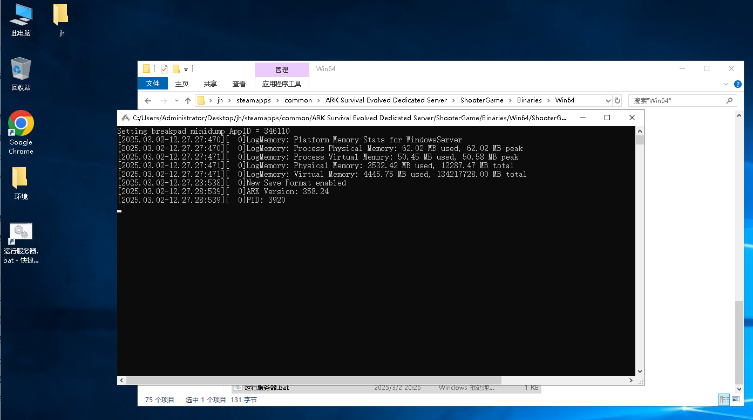
Task: Switch to details view in status bar
Action: point(724,400)
